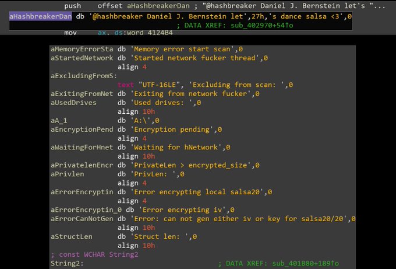396x269 pixels.
Task: Click the 'Used drives:' string
Action: [x=161, y=103]
